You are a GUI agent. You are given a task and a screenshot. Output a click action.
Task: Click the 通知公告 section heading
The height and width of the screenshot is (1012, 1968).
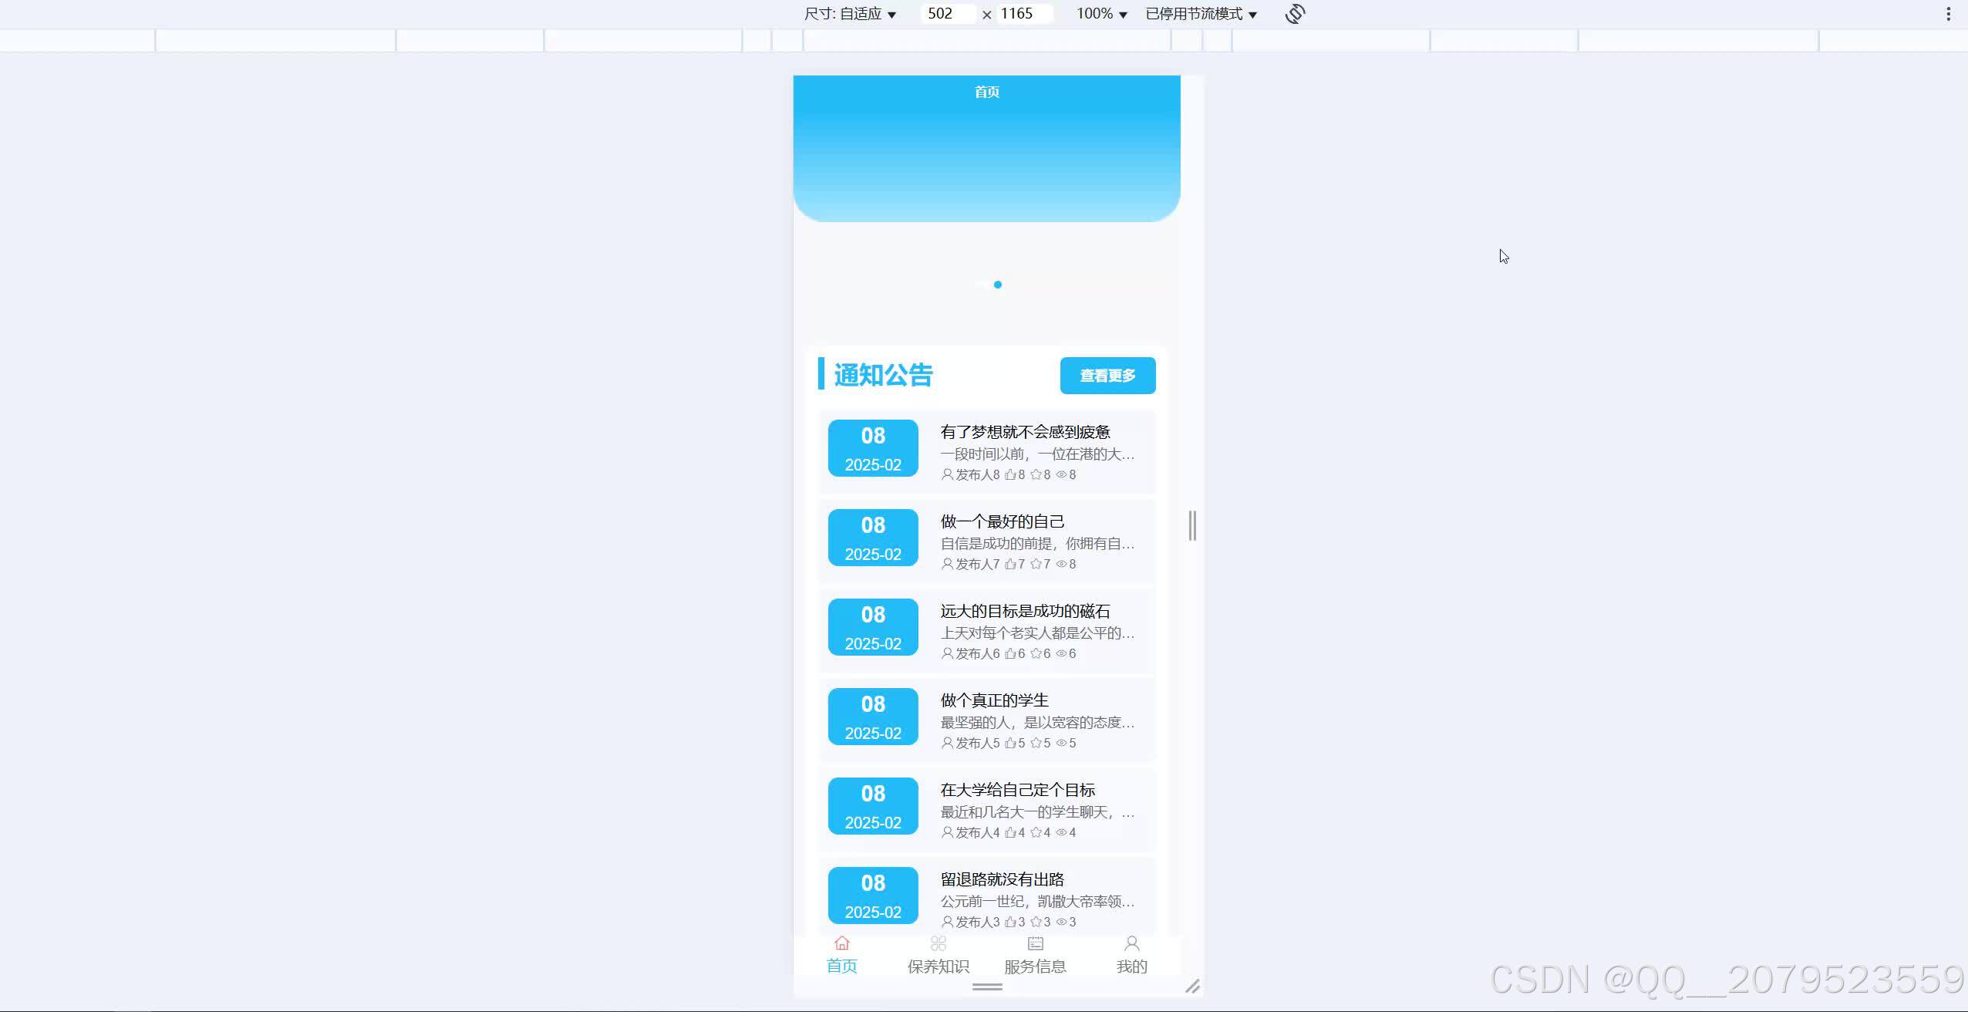[x=884, y=375]
